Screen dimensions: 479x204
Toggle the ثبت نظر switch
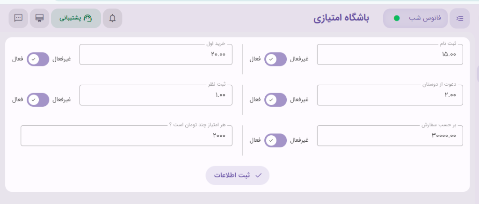[x=38, y=100]
